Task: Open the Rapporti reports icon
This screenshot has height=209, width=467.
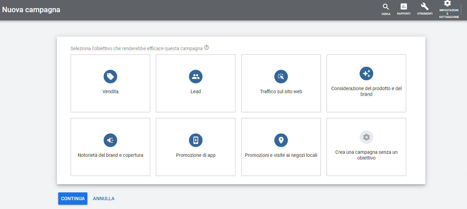Action: pyautogui.click(x=404, y=7)
